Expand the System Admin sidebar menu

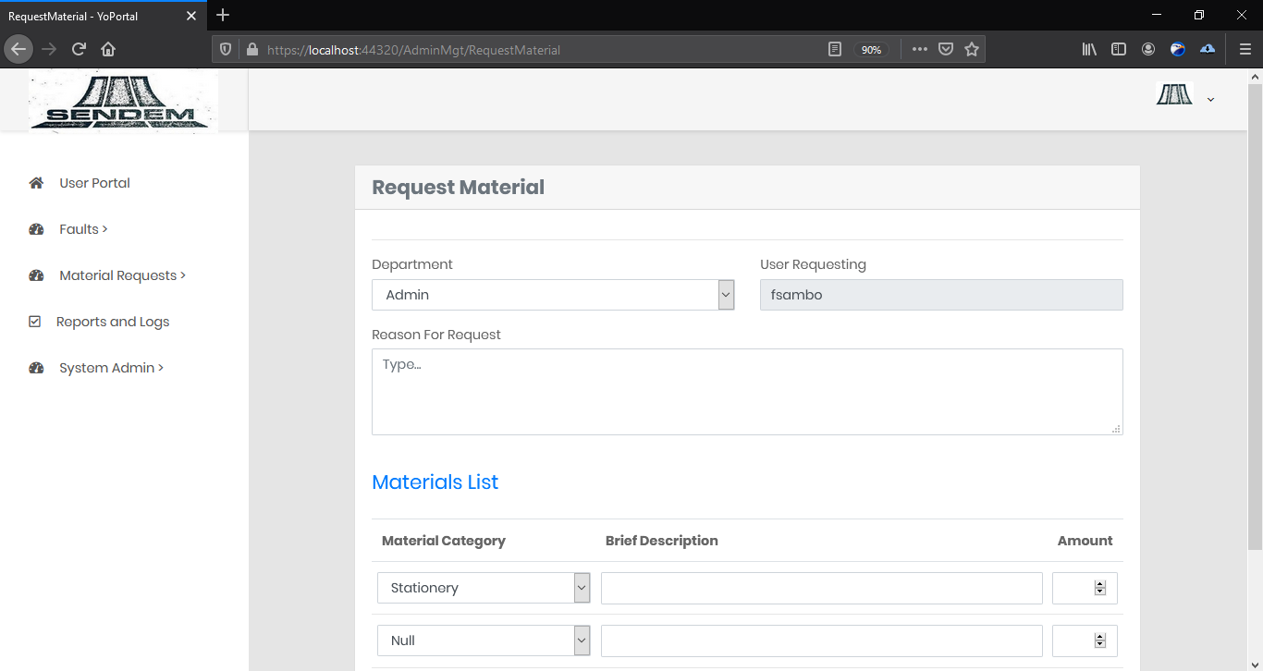click(111, 368)
